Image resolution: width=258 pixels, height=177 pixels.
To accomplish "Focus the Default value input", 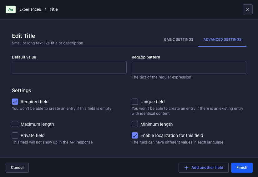I will click(x=69, y=67).
